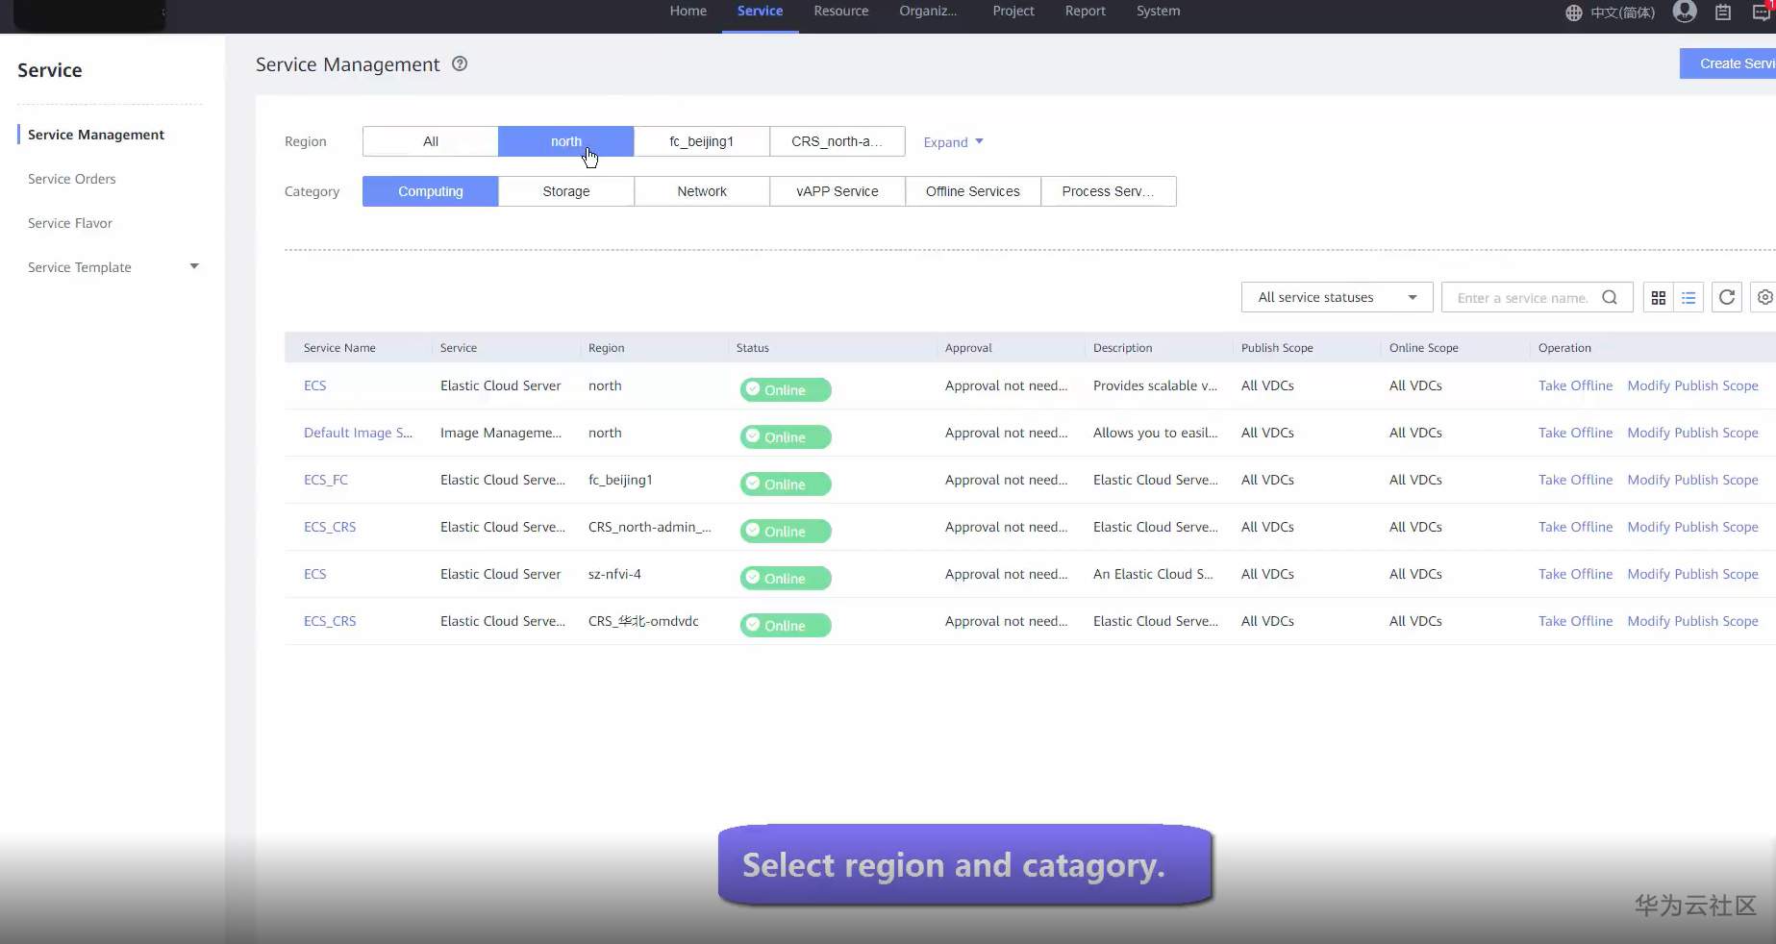The height and width of the screenshot is (944, 1776).
Task: Select the CRS_north-a... region filter
Action: 838,141
